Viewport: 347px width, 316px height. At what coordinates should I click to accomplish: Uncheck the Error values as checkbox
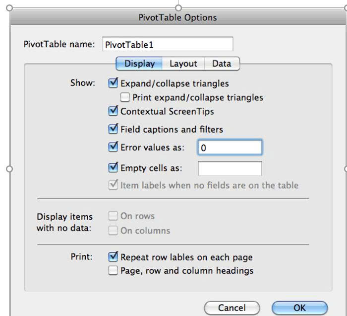pos(113,148)
